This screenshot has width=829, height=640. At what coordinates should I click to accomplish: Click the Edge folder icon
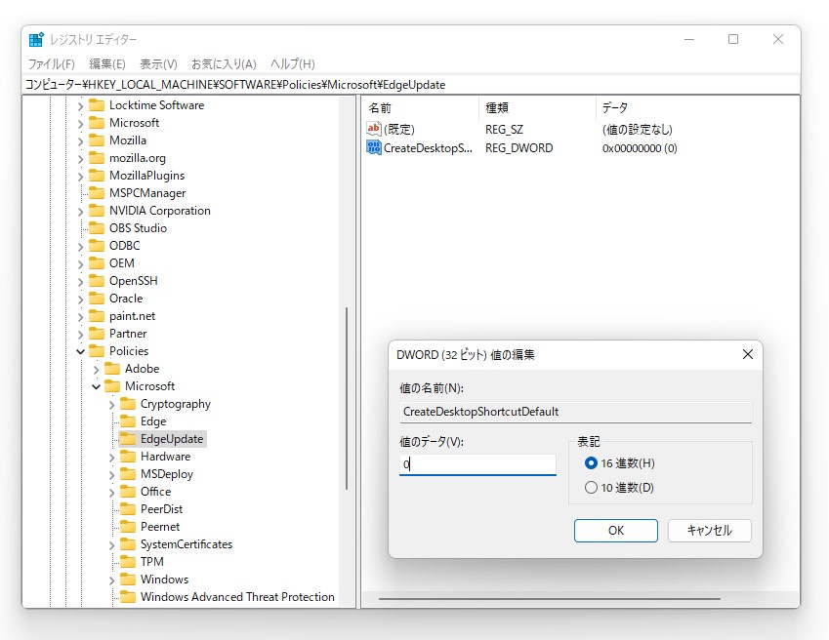point(129,420)
